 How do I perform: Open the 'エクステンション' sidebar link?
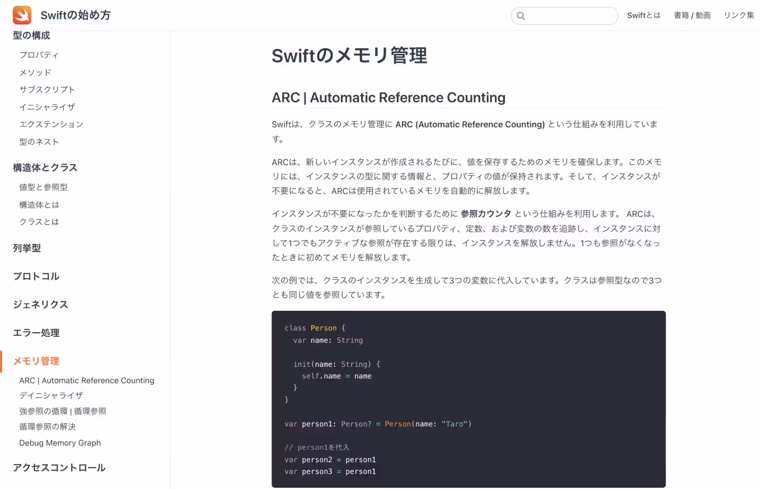tap(52, 124)
